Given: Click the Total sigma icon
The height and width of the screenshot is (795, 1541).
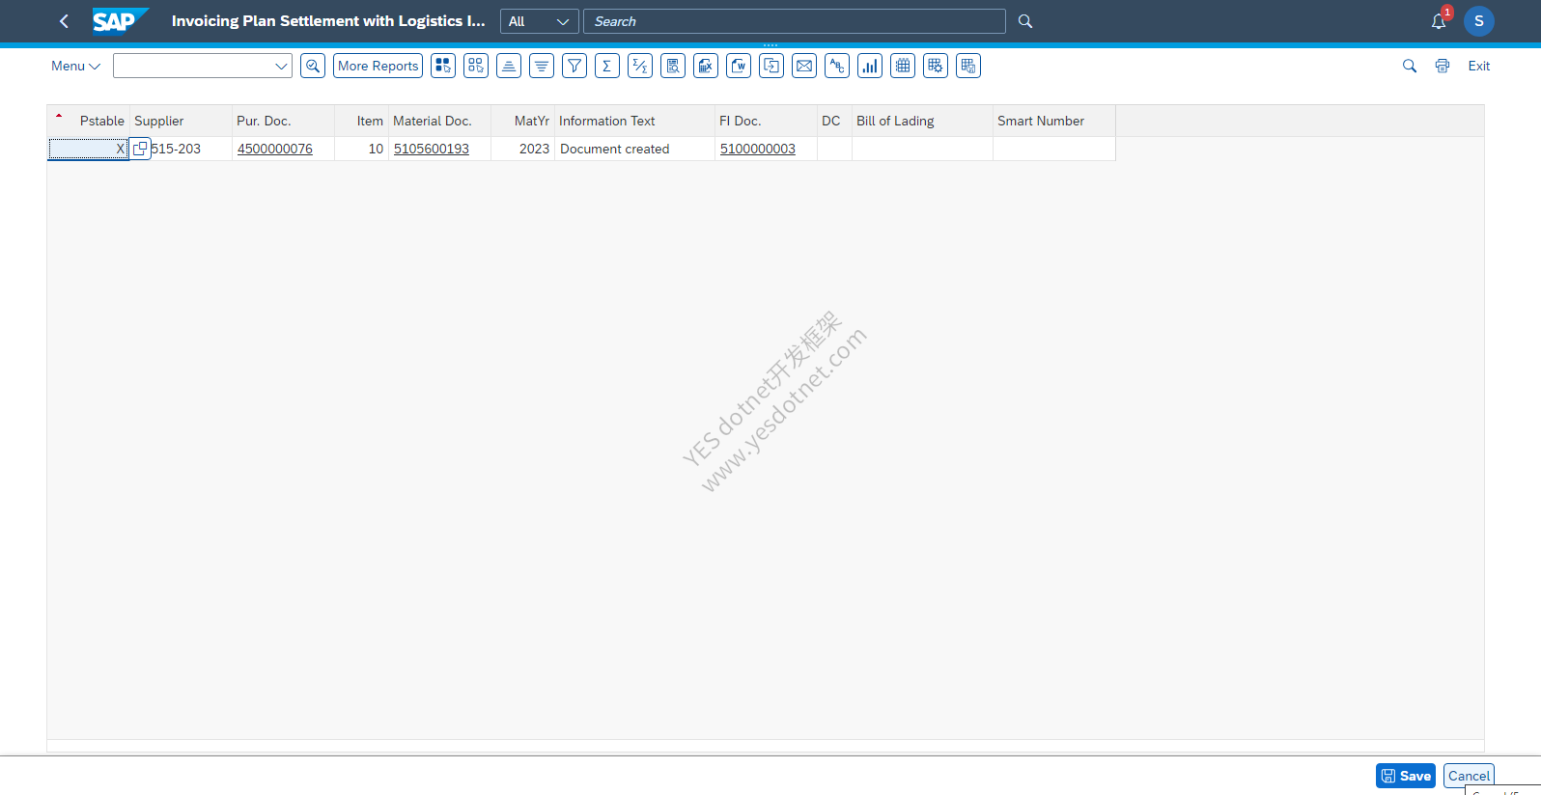Looking at the screenshot, I should point(607,66).
